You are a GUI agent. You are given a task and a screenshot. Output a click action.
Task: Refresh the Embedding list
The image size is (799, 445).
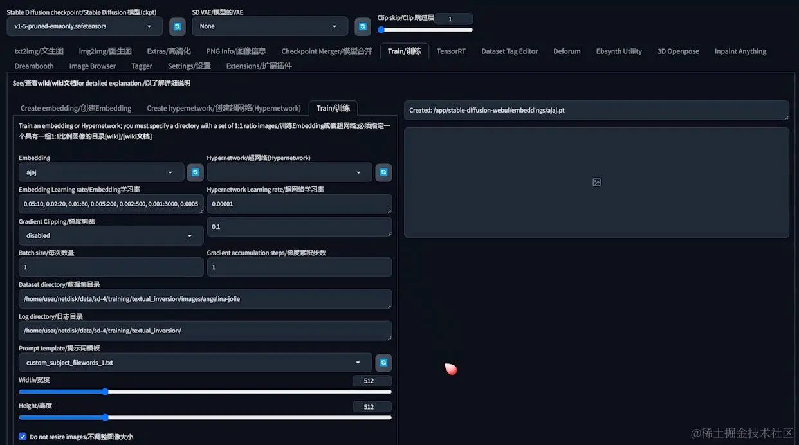coord(195,172)
